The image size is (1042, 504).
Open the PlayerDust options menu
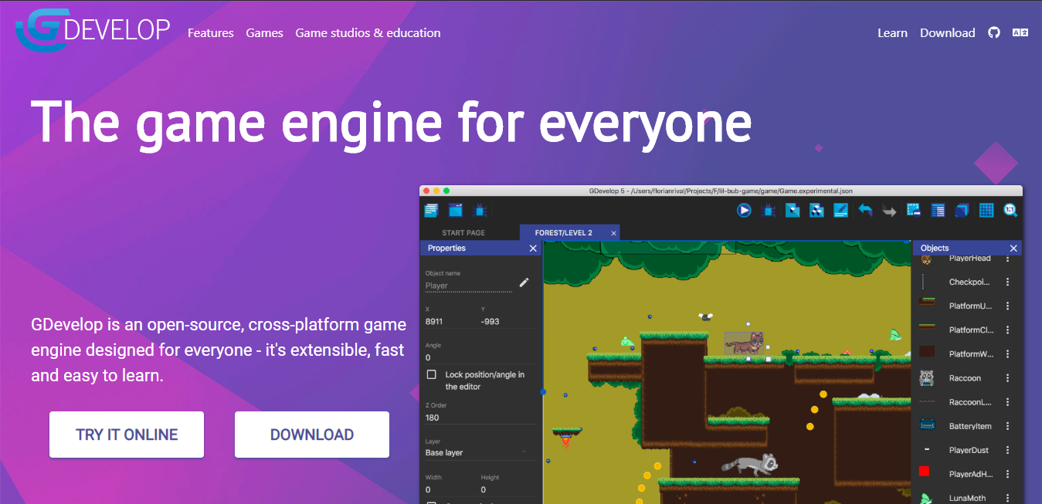(1007, 450)
